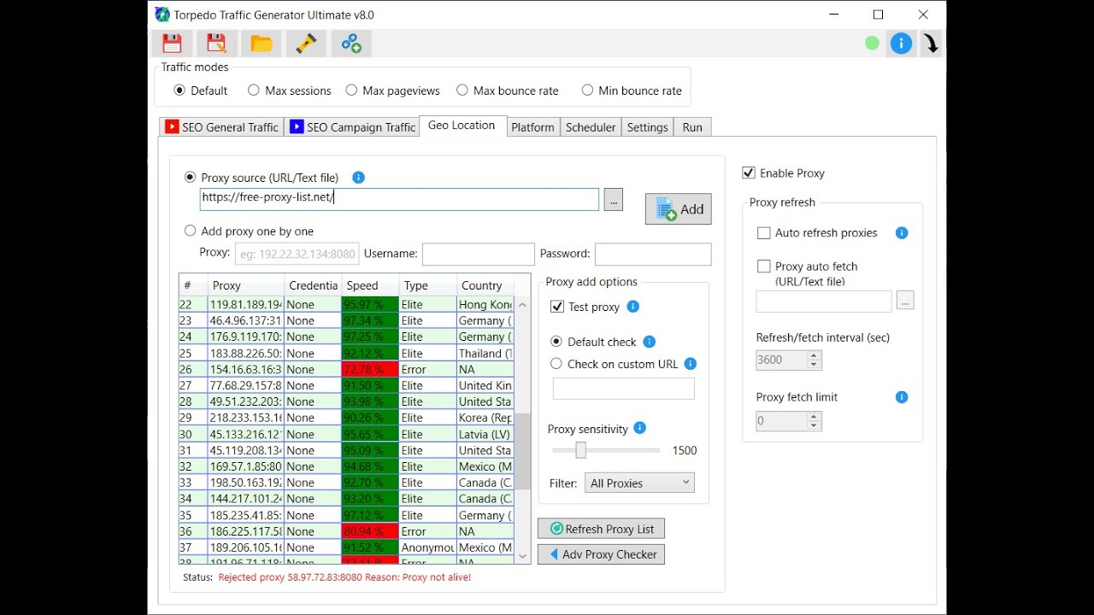Click Adv Proxy Checker button
This screenshot has width=1094, height=615.
602,554
